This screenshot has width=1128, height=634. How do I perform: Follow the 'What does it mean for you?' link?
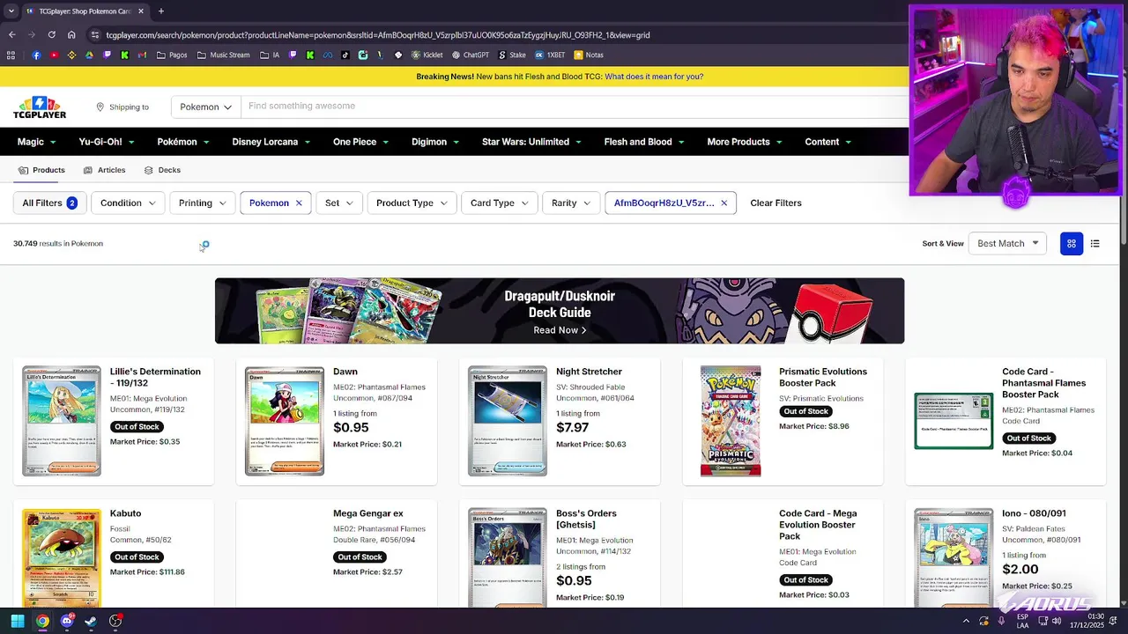pyautogui.click(x=654, y=77)
